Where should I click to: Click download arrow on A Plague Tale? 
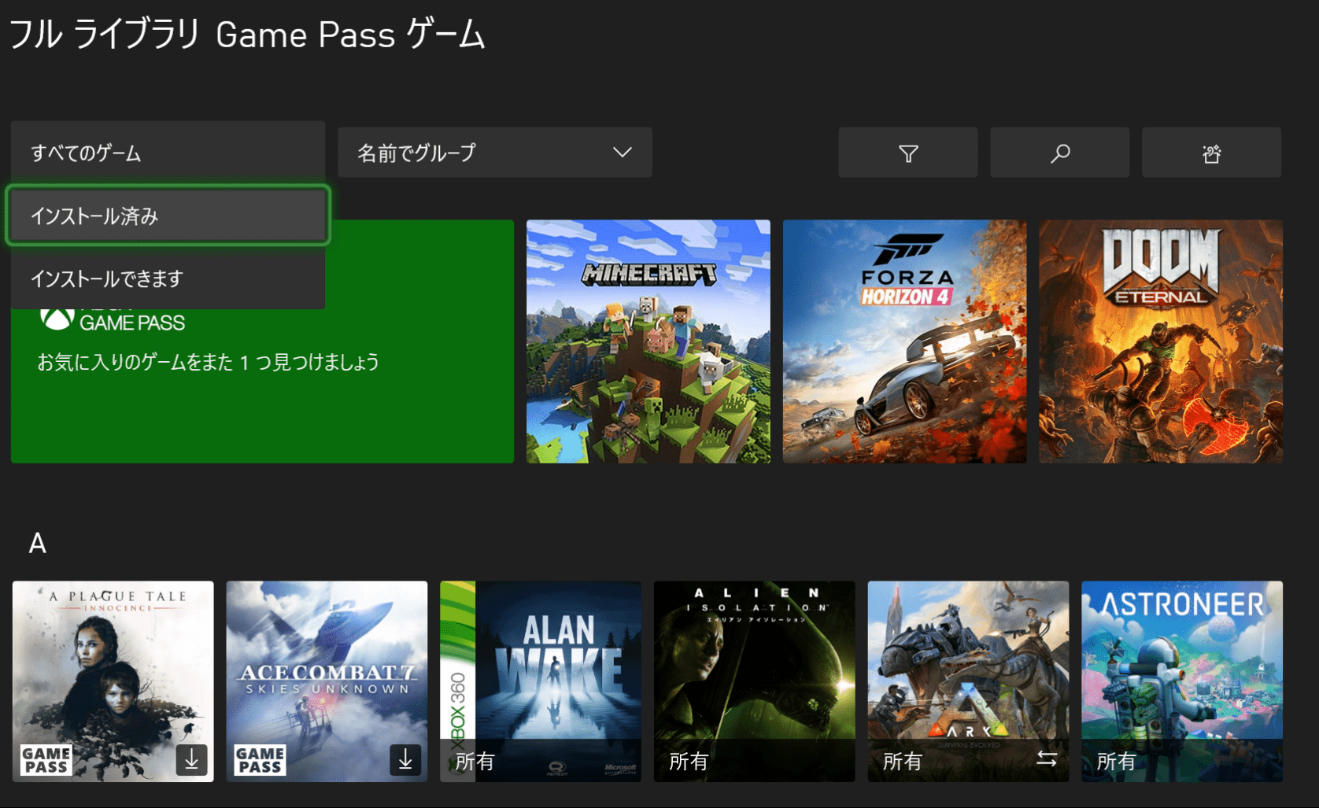pyautogui.click(x=191, y=760)
